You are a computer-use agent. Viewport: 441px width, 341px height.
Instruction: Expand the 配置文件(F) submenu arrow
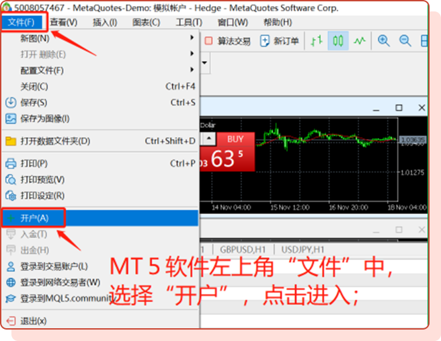pyautogui.click(x=192, y=69)
